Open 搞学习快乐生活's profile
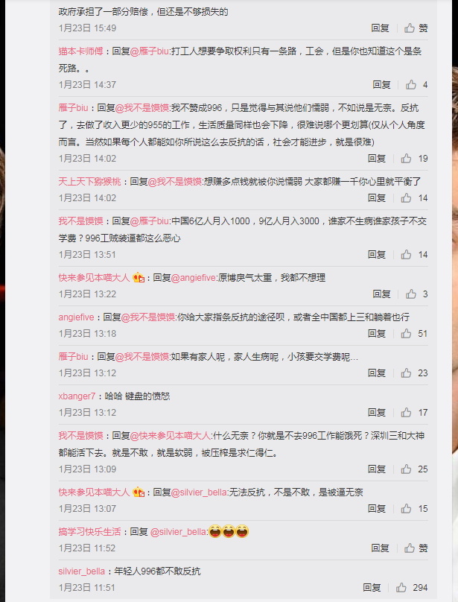Viewport: 458px width, 602px height. [x=89, y=532]
